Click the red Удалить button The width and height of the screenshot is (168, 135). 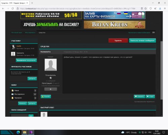tap(118, 40)
